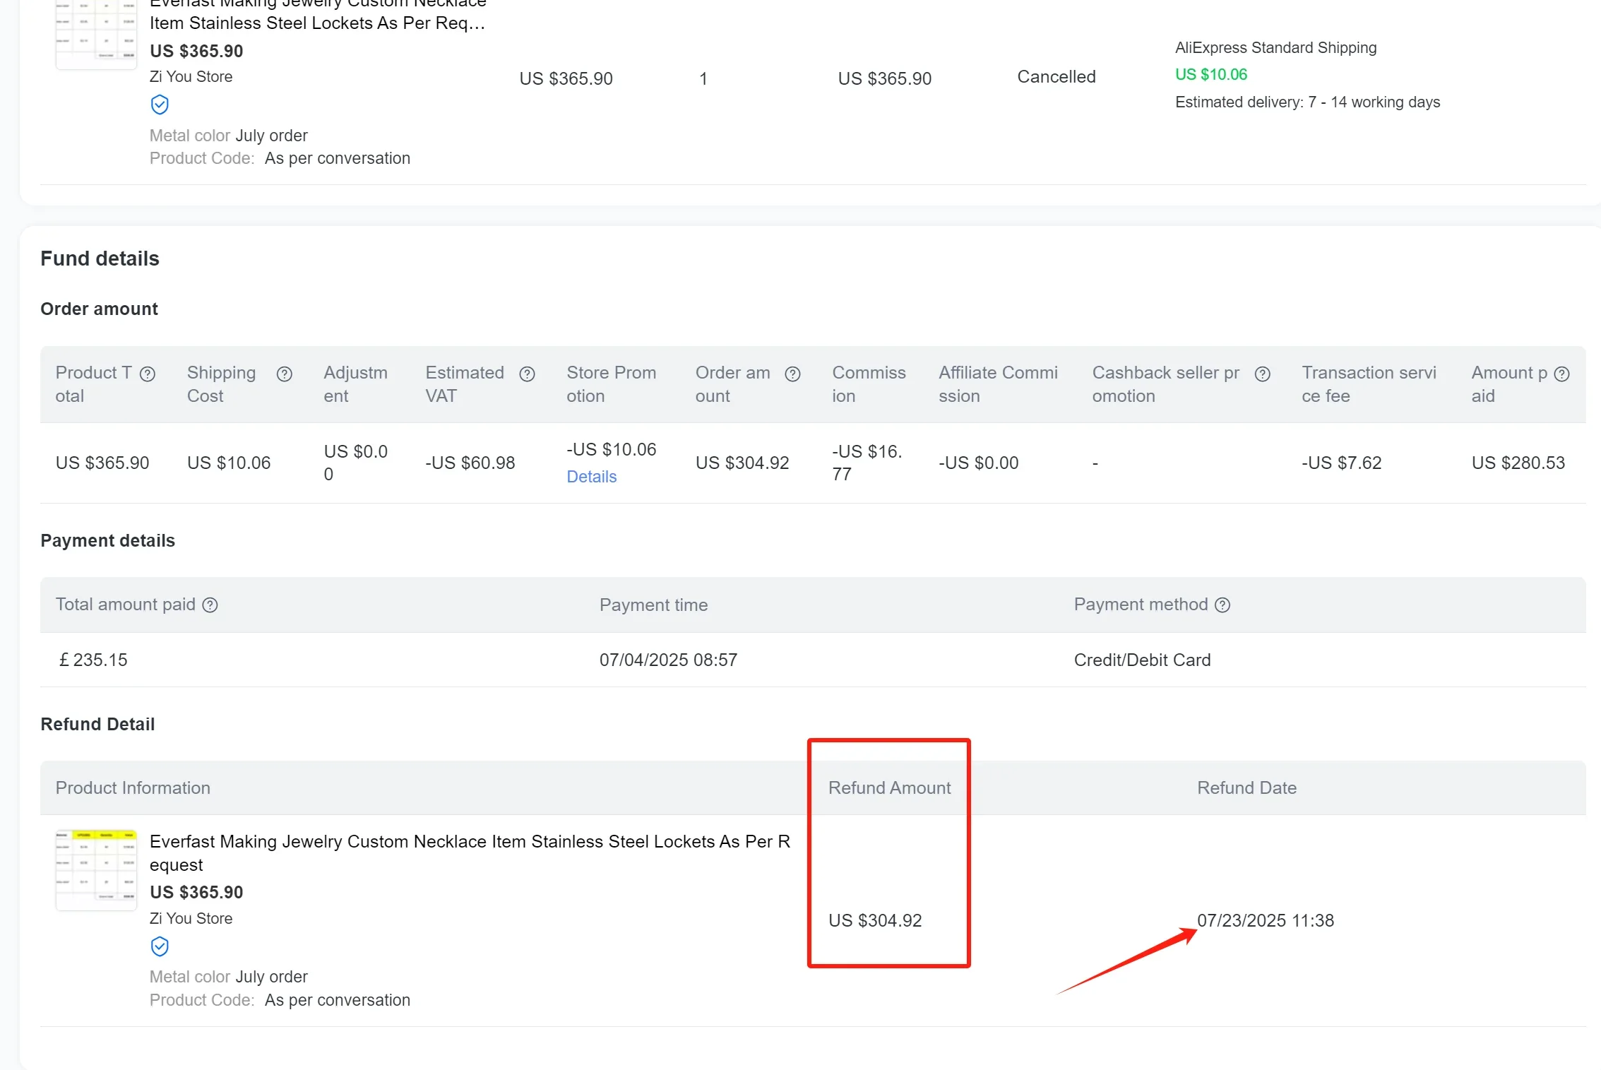
Task: Click the question mark beside Estimated VAT
Action: point(527,374)
